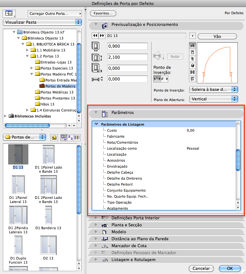This screenshot has height=274, width=246.
Task: Expand the Definições Porta Interior panel
Action: (96, 218)
